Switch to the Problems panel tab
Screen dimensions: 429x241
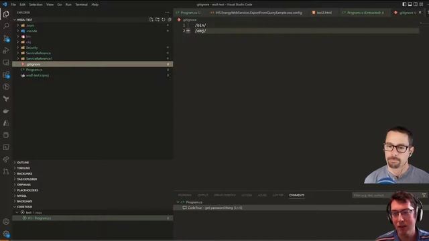coord(185,195)
